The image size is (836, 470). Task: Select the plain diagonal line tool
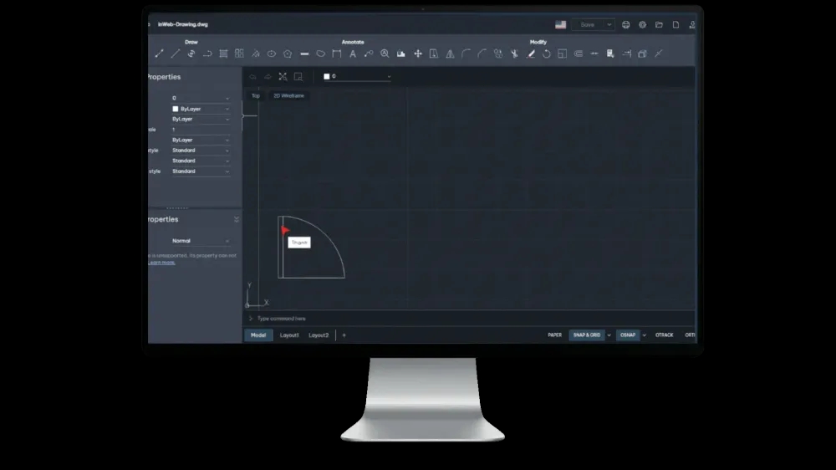point(175,54)
